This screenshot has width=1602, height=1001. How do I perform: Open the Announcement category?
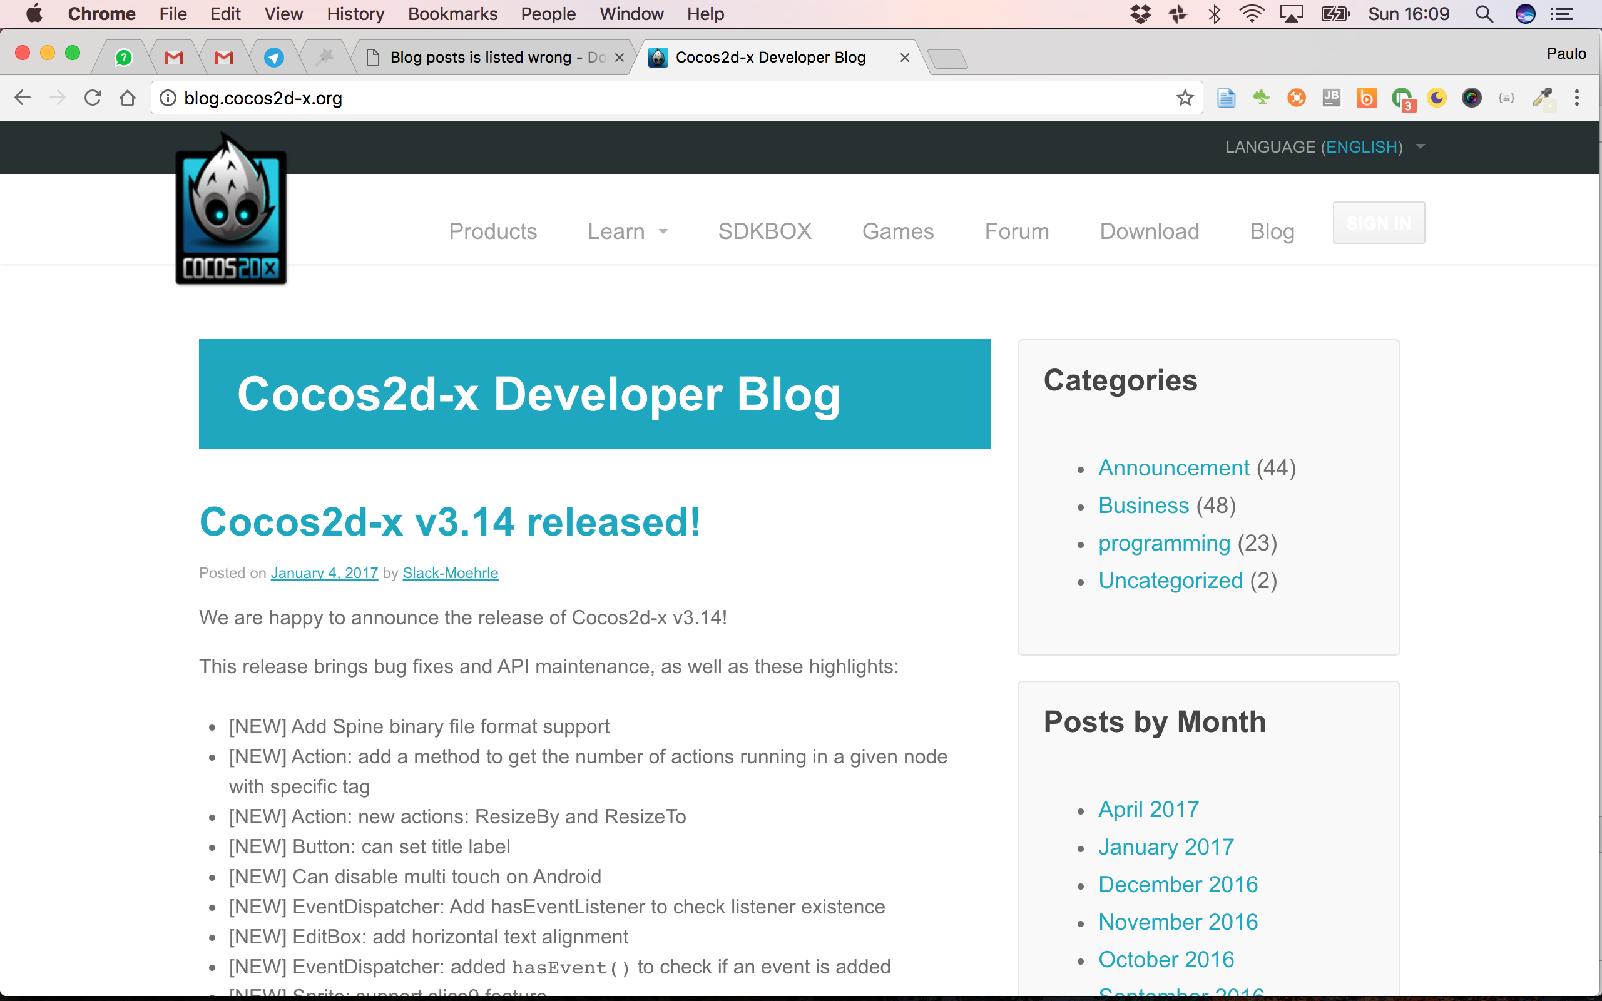point(1174,468)
